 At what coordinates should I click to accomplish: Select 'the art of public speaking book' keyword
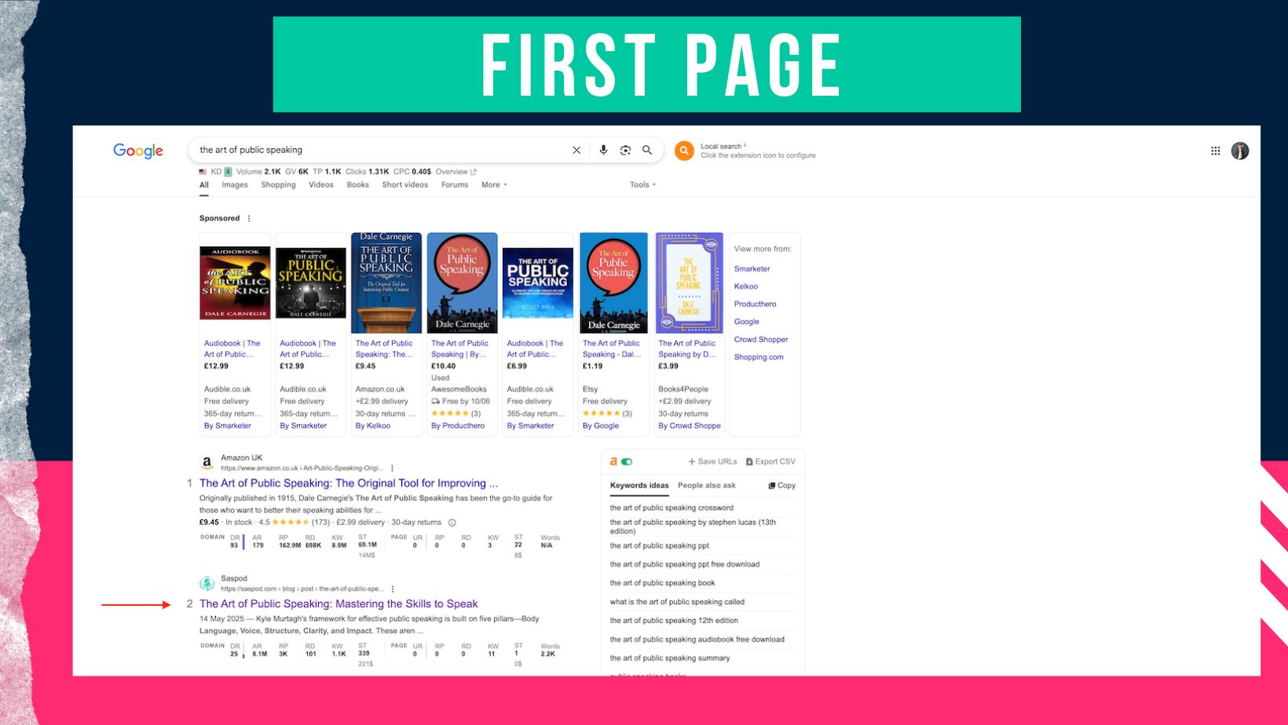pos(663,583)
